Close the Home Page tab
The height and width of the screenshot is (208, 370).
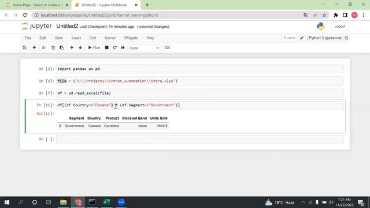(x=67, y=5)
